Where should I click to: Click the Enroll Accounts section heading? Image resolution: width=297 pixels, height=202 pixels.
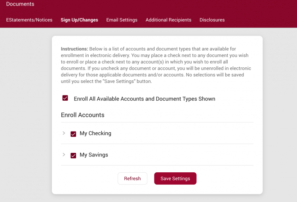(x=83, y=115)
